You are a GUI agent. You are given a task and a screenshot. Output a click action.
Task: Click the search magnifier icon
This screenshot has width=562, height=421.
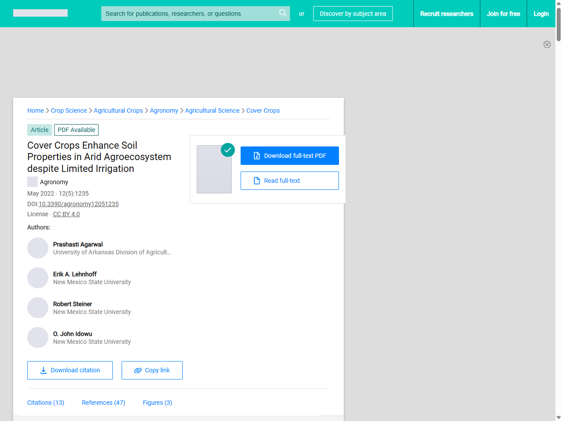click(283, 13)
